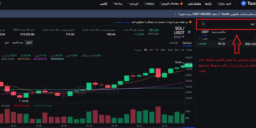
Task: Select the 1H chart interval
Action: 157,50
